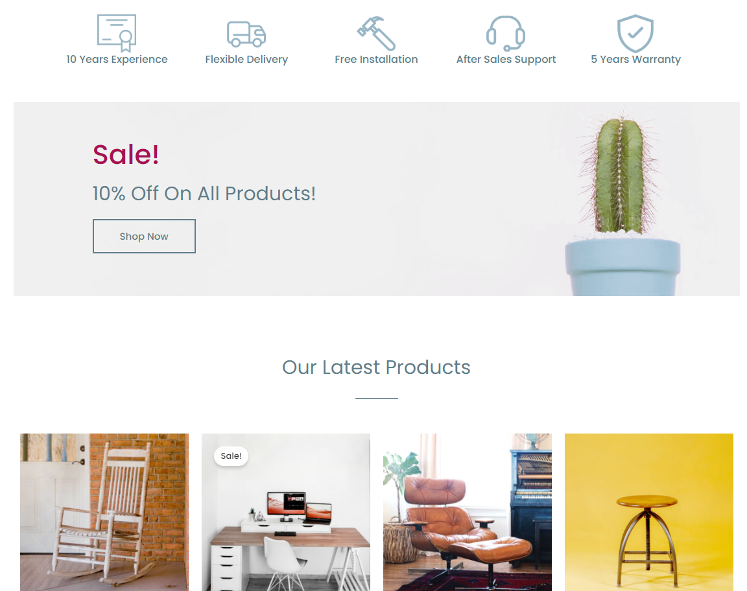Click the hammer Free Installation icon
747x591 pixels.
tap(376, 33)
